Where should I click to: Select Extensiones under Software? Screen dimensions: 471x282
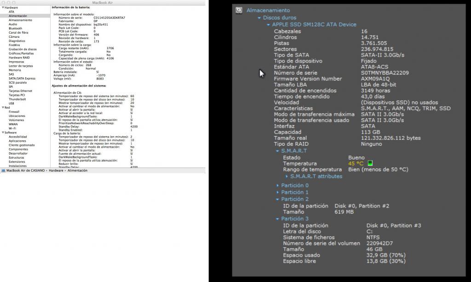17,162
